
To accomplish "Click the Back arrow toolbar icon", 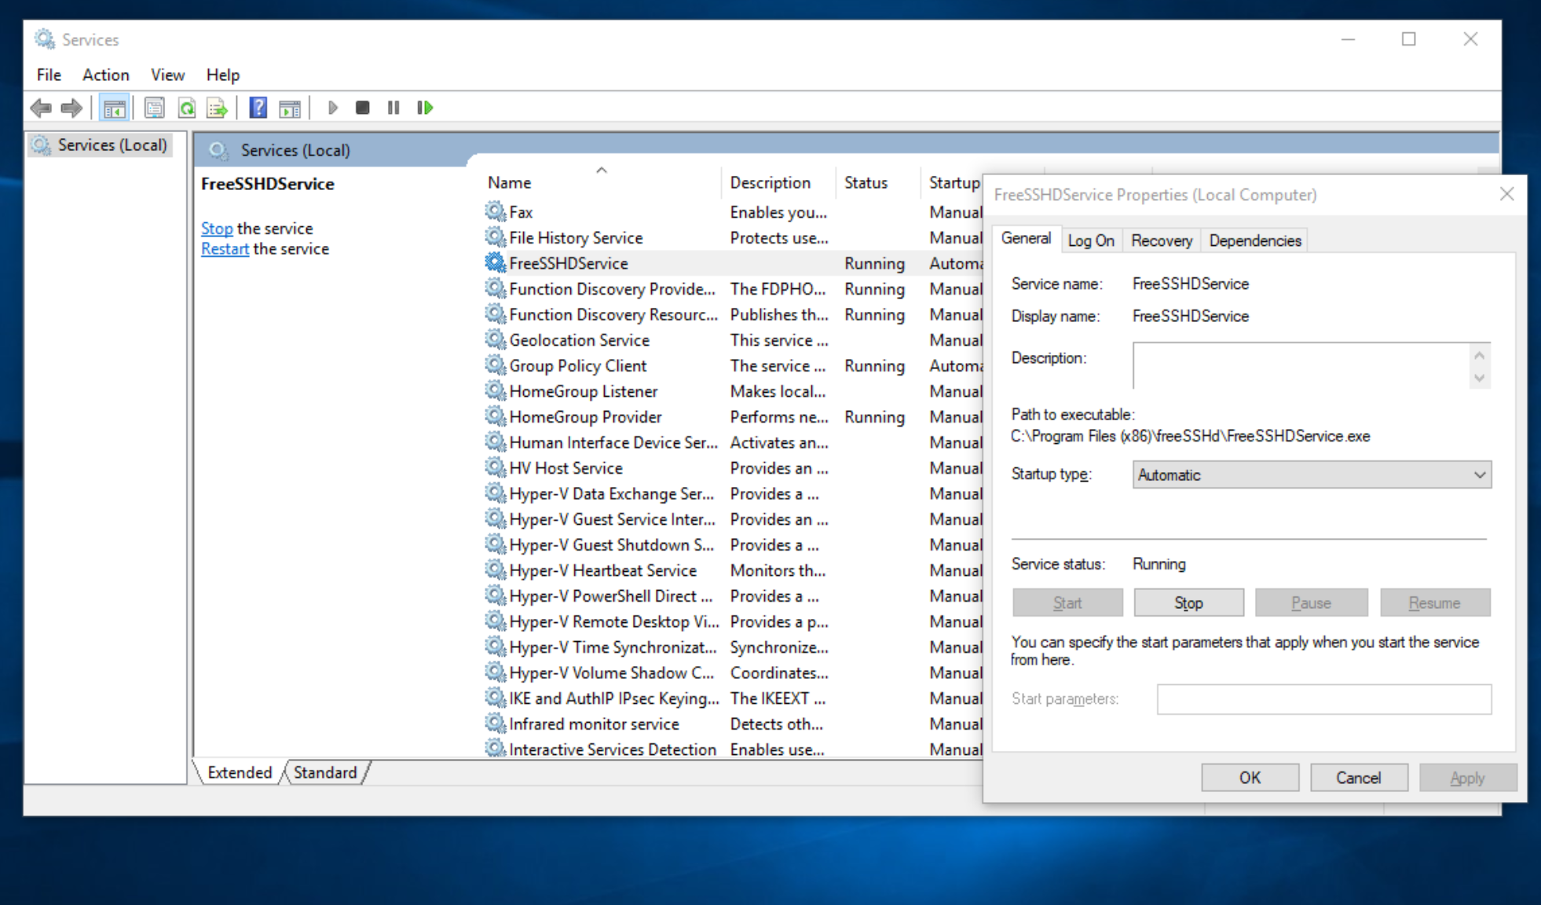I will (41, 108).
